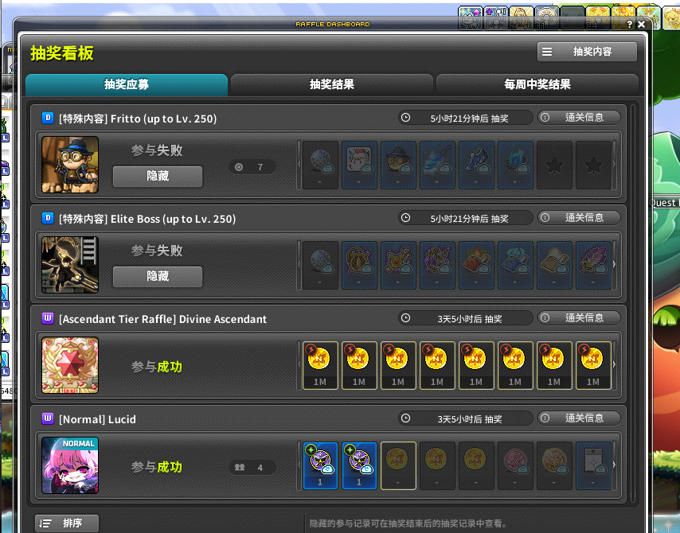Select the first maple leaf slot in Fritto row
The image size is (680, 533).
(x=554, y=165)
